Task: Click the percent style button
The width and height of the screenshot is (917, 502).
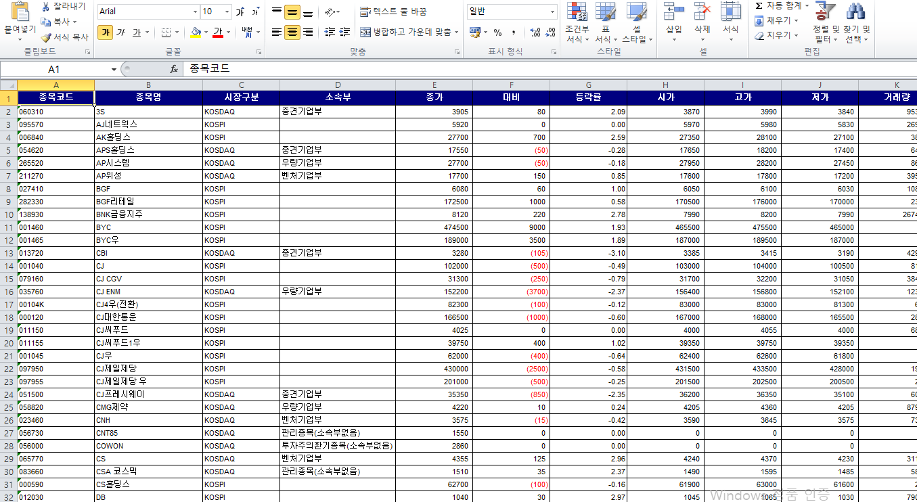Action: pyautogui.click(x=497, y=32)
